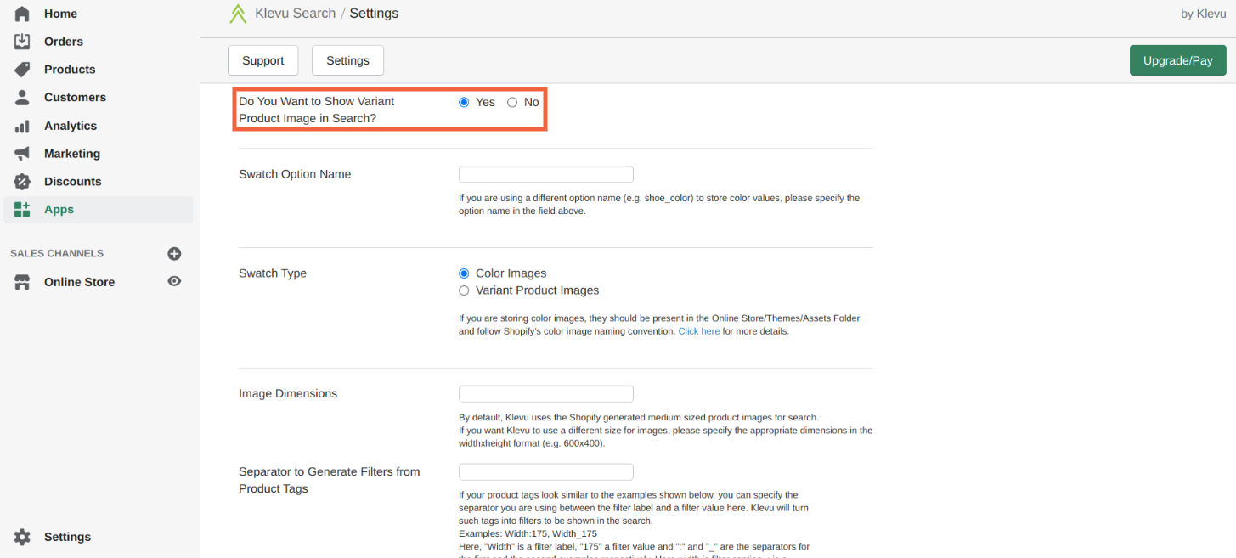Go to Products section
This screenshot has height=558, width=1236.
[70, 69]
